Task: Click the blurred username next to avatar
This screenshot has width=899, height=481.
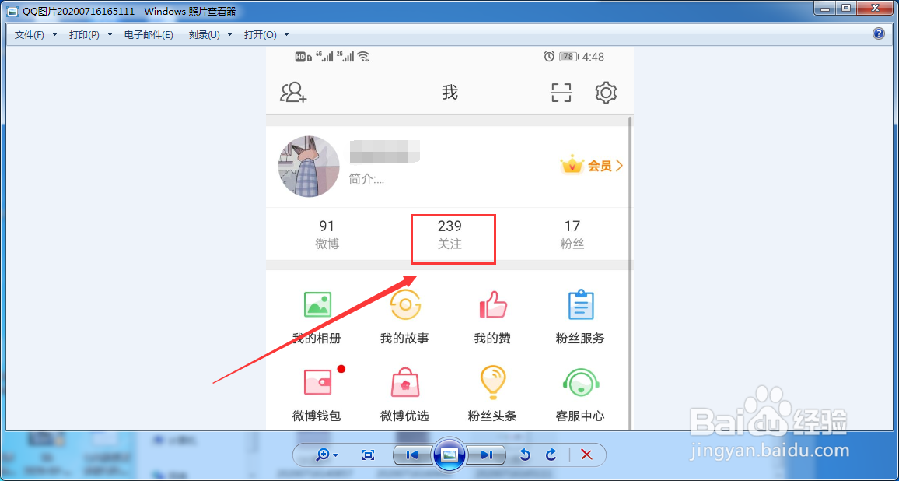Action: pyautogui.click(x=385, y=152)
